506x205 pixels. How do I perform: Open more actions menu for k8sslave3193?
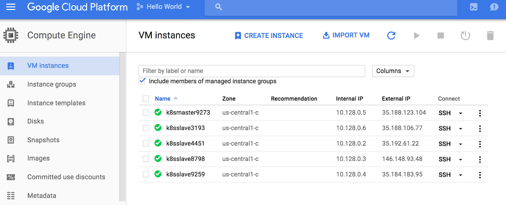(480, 129)
